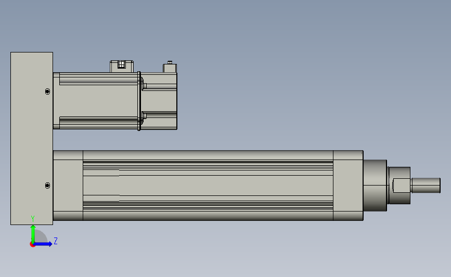Click the blue Z axis arrow of triad
The height and width of the screenshot is (277, 451).
point(43,244)
